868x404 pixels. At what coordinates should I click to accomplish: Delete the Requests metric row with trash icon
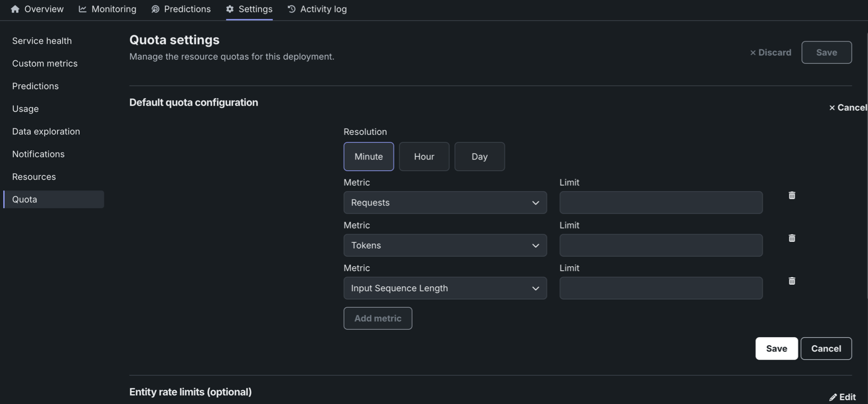click(x=791, y=195)
